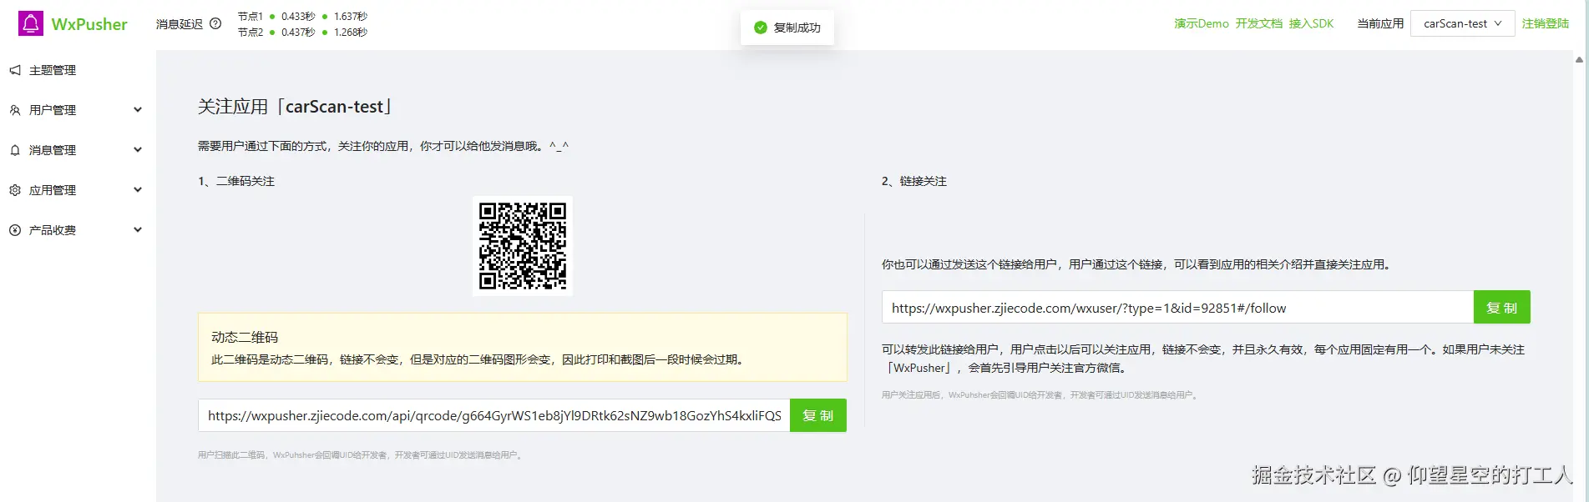Click the 当前应用 label
The image size is (1589, 502).
click(1380, 23)
